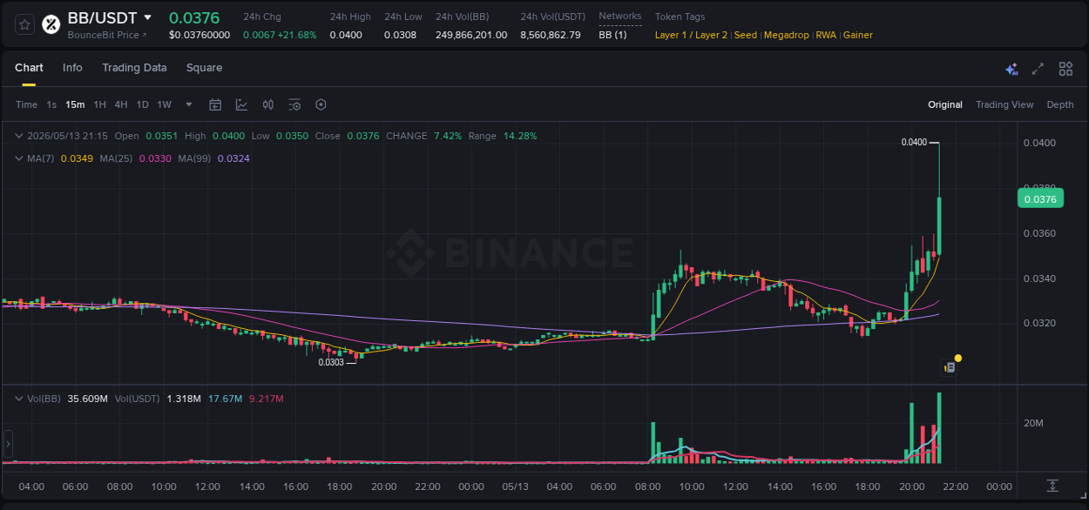The width and height of the screenshot is (1089, 510).
Task: Click the MA(99) indicator label
Action: click(194, 158)
